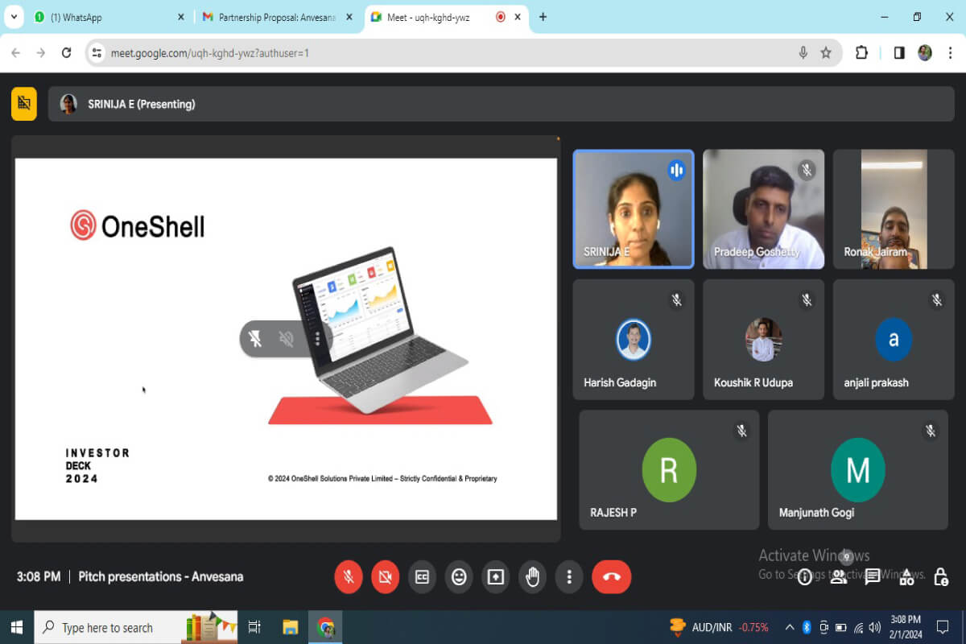This screenshot has width=966, height=644.
Task: Close the Partnership Proposal tab
Action: (348, 17)
